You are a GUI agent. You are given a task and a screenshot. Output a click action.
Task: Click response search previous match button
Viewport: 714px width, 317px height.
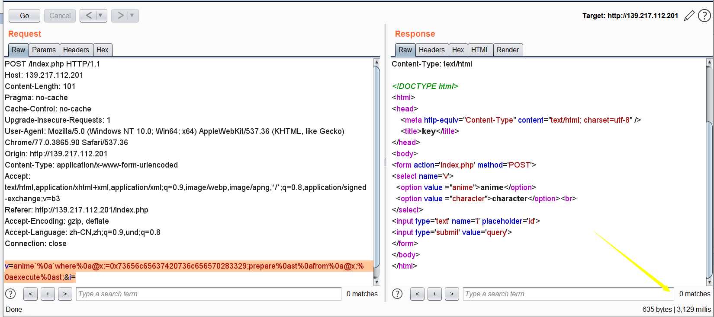(x=417, y=294)
